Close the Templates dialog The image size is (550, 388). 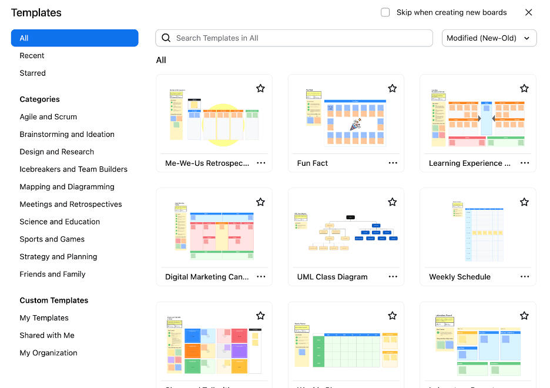(528, 12)
